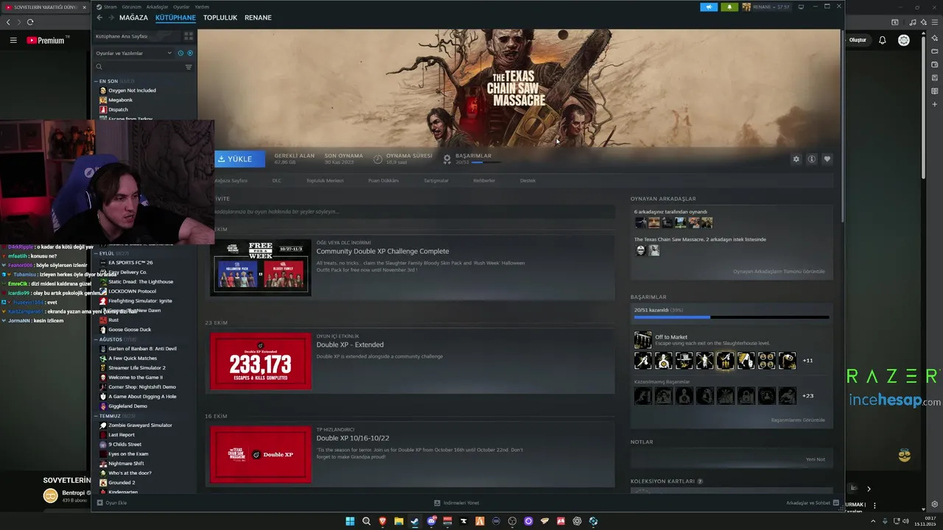Open the DLC tab

tap(276, 180)
